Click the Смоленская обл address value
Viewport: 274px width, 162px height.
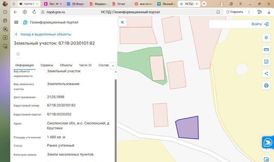tap(78, 126)
